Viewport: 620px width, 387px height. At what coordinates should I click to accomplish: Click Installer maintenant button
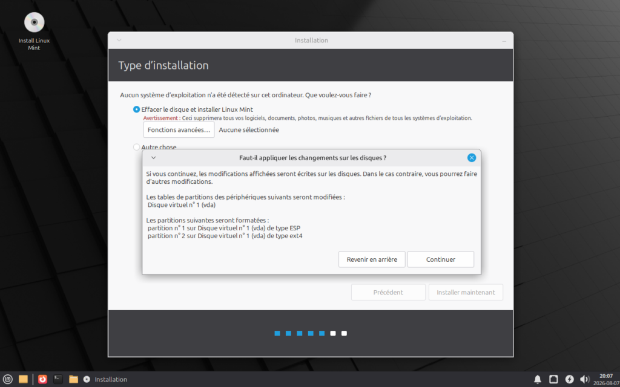pos(466,292)
